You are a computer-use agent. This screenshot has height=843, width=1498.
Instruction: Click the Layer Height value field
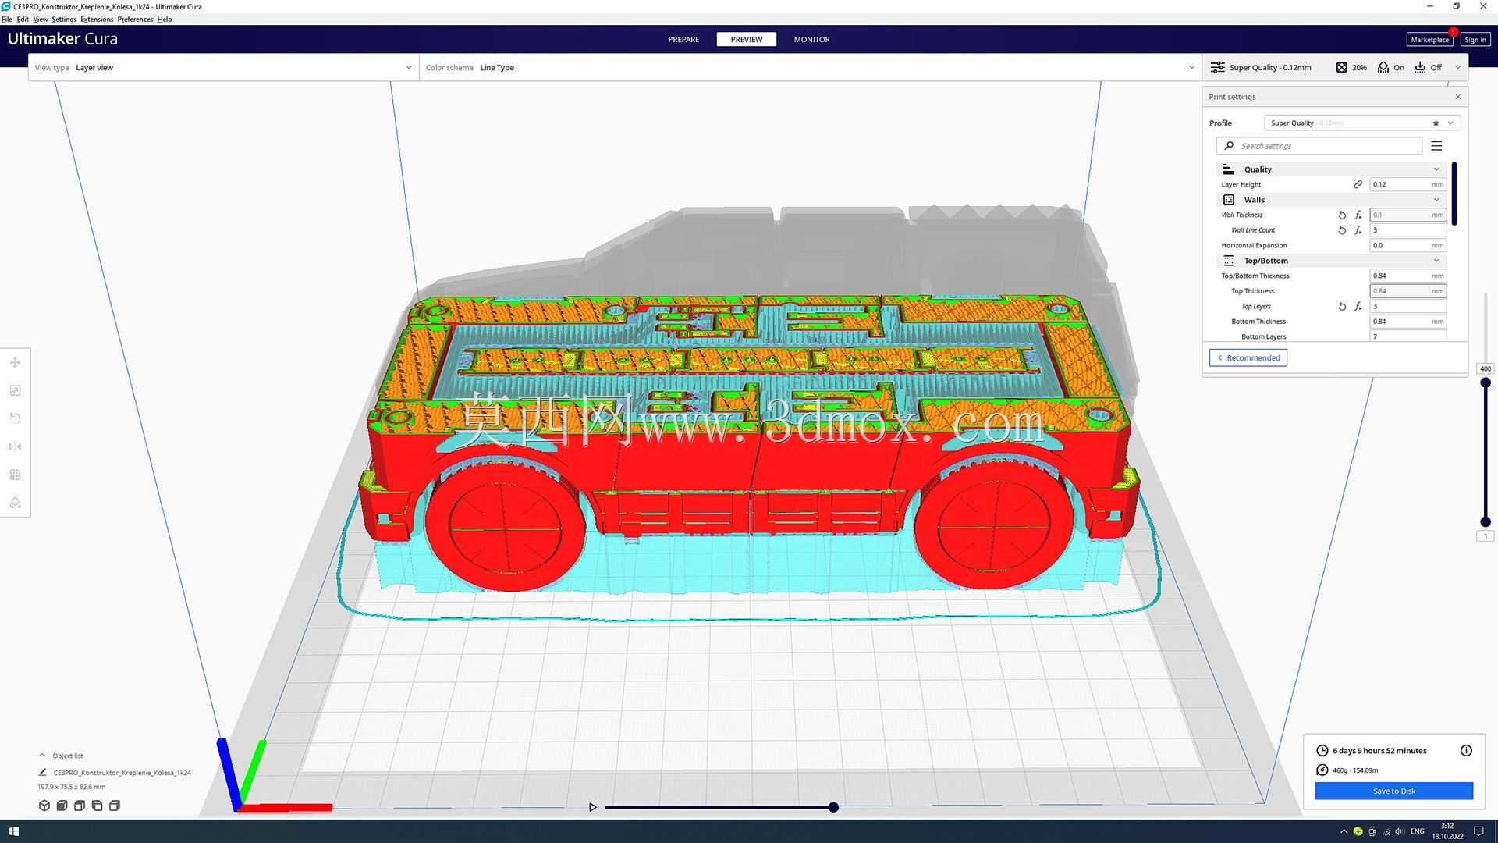1407,184
